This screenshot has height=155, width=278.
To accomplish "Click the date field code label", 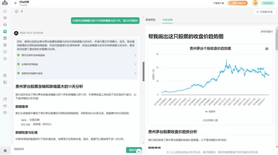I will point(24,120).
